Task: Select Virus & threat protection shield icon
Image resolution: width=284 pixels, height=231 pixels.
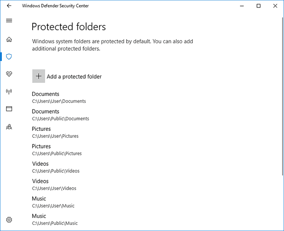Action: click(x=9, y=57)
